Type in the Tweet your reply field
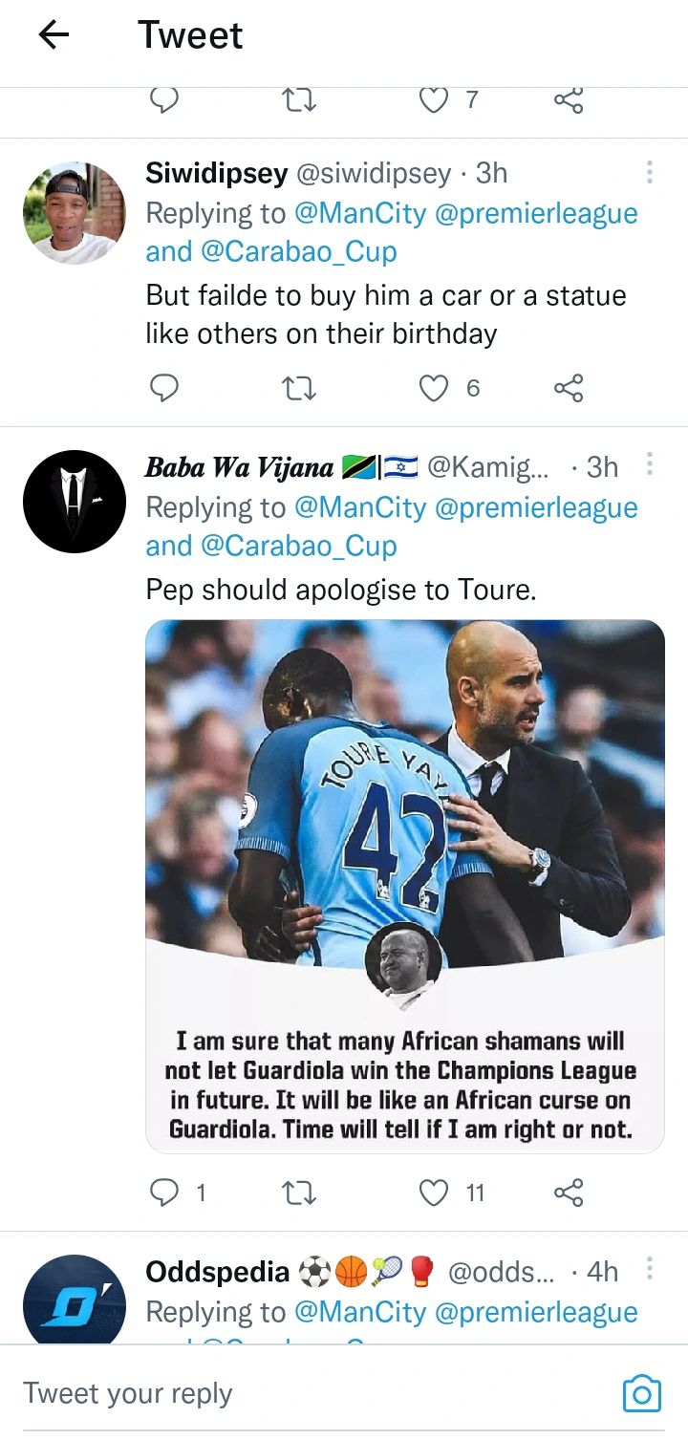 (x=287, y=1393)
